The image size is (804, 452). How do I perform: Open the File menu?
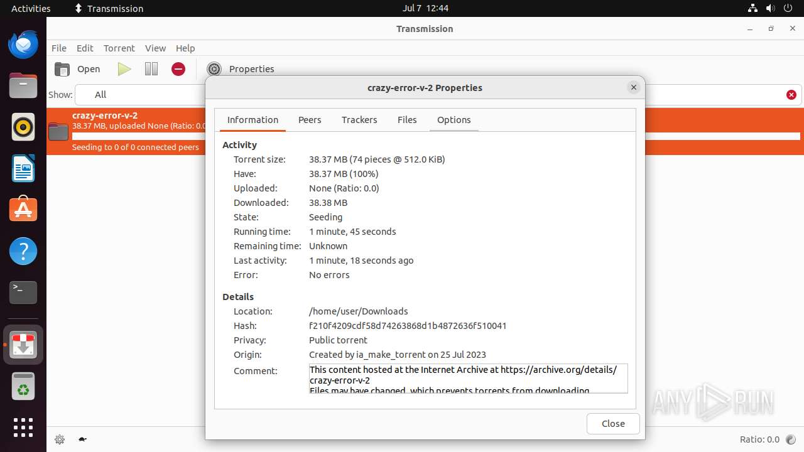[59, 48]
